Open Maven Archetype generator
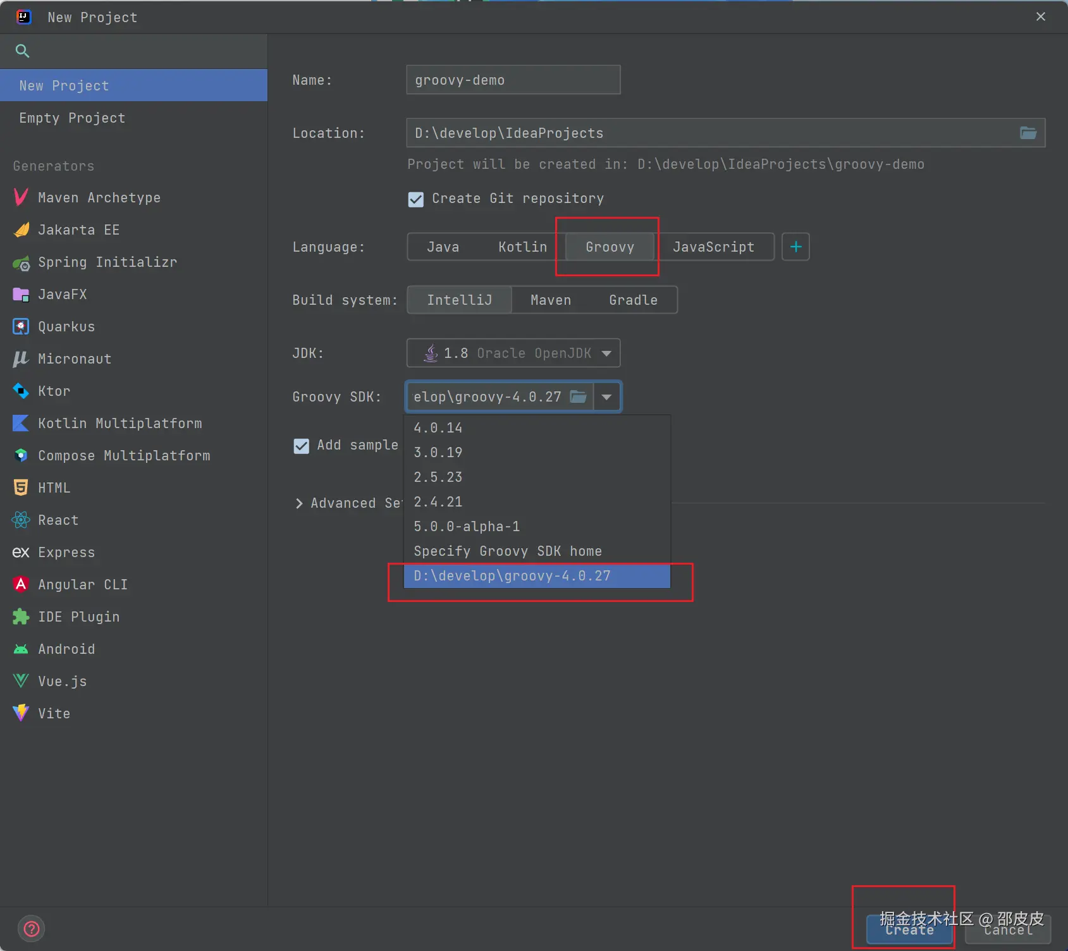 [133, 197]
